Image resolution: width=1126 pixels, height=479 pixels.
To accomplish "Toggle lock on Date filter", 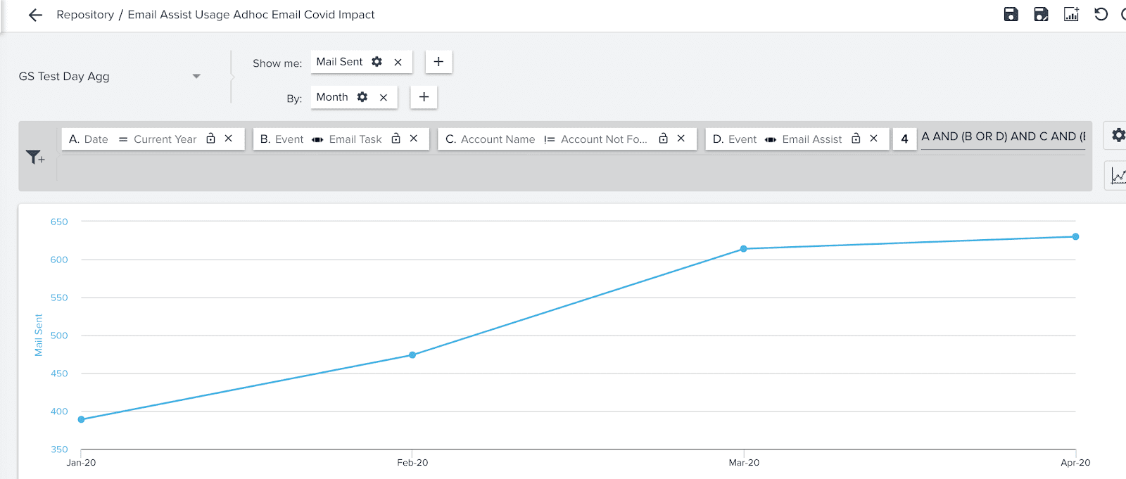I will pyautogui.click(x=210, y=139).
